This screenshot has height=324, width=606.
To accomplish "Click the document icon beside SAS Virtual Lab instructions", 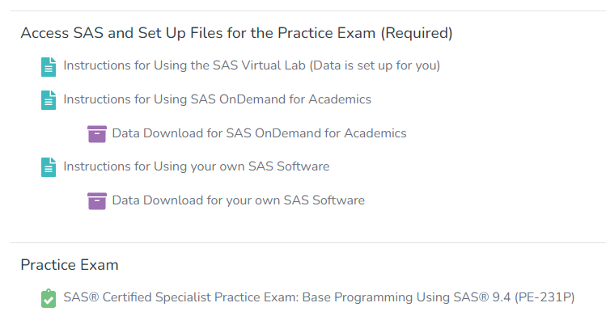I will coord(49,66).
